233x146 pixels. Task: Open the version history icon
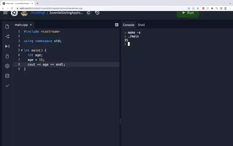pos(97,13)
